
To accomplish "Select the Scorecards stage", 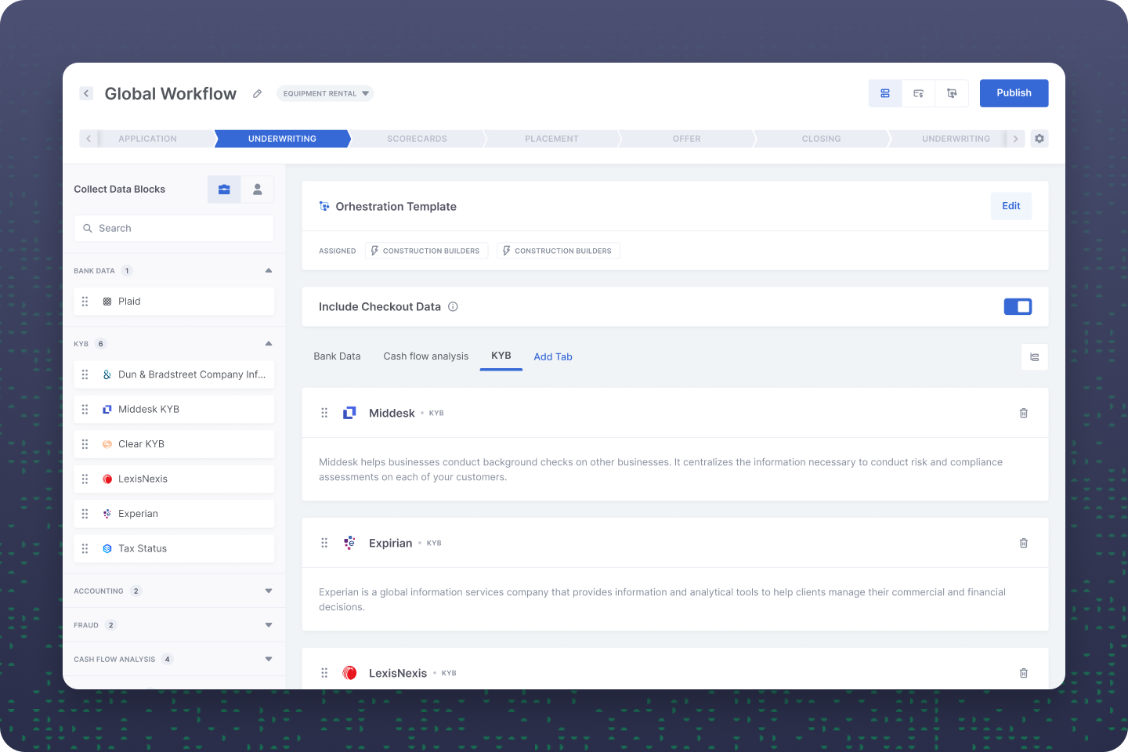I will pos(417,139).
